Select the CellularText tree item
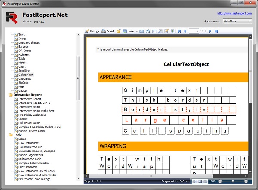The width and height of the screenshot is (258, 190). pyautogui.click(x=26, y=75)
